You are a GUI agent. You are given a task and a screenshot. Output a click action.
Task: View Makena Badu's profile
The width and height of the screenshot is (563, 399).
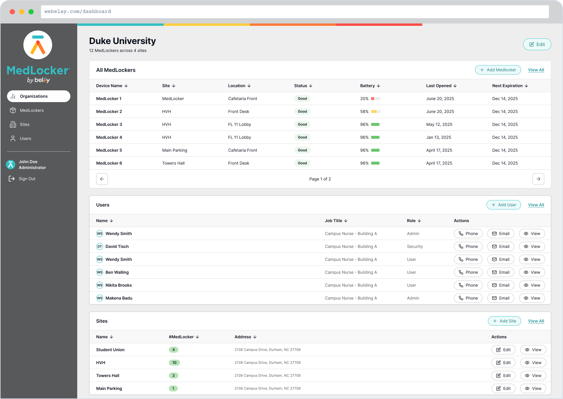click(x=532, y=298)
